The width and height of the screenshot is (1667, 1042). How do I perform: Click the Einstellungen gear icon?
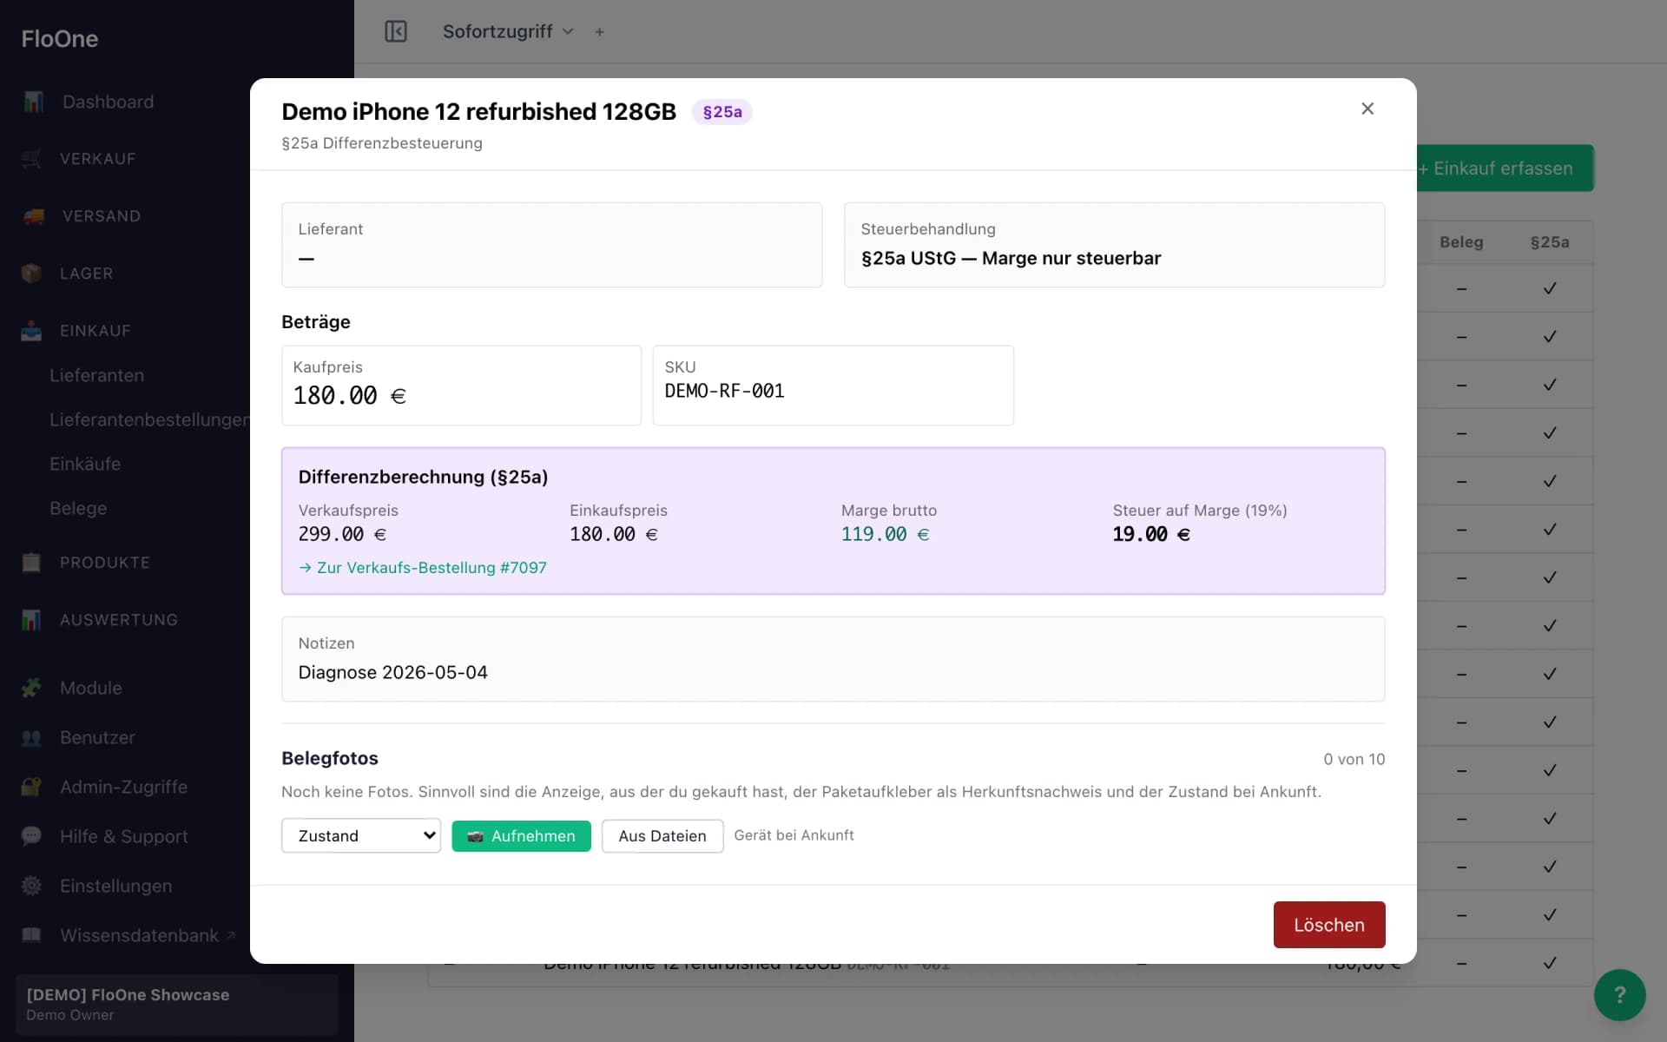coord(31,886)
